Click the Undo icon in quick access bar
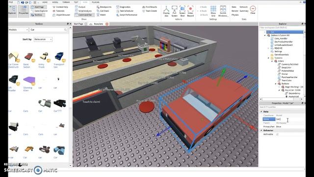 (x=23, y=2)
